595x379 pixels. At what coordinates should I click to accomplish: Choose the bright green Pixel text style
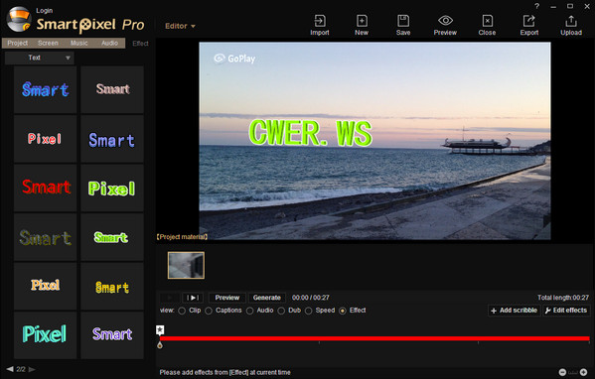(112, 188)
